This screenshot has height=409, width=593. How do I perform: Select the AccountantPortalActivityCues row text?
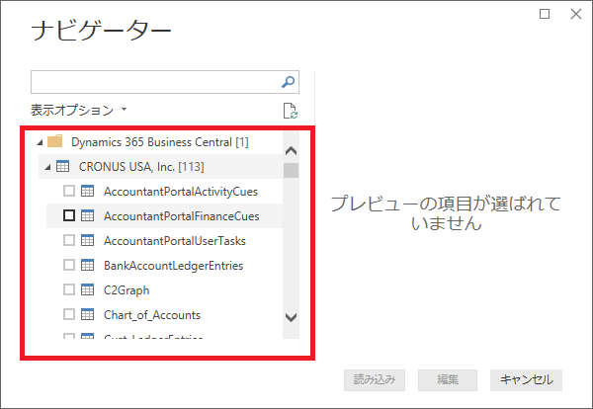click(x=181, y=192)
